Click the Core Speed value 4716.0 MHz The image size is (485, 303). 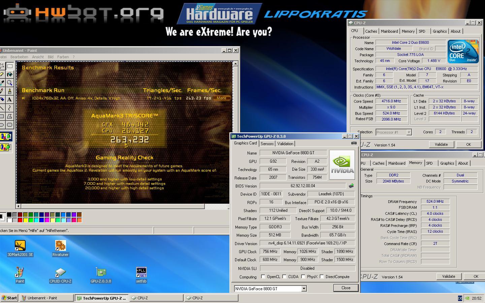coord(391,101)
